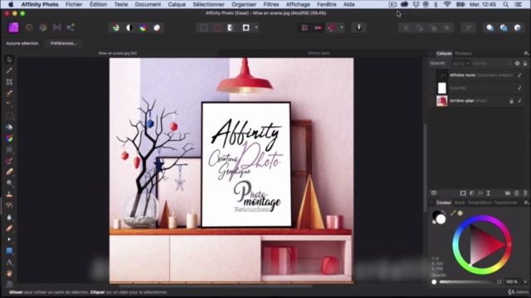Click the Préférences... button
Screen dimensions: 531x298
point(63,43)
